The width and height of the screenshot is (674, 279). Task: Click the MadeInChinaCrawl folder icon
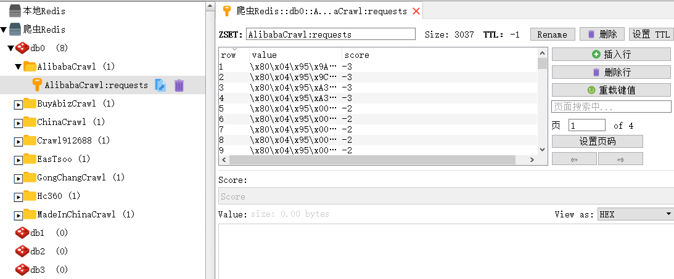(29, 214)
